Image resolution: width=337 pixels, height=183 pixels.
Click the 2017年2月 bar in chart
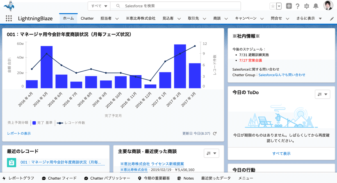(180, 66)
